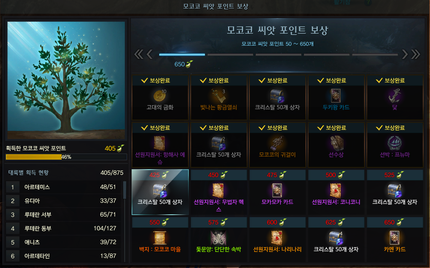The width and height of the screenshot is (430, 268).
Task: Click the 돛문양: 단단한 속박 octopus icon
Action: (x=219, y=238)
